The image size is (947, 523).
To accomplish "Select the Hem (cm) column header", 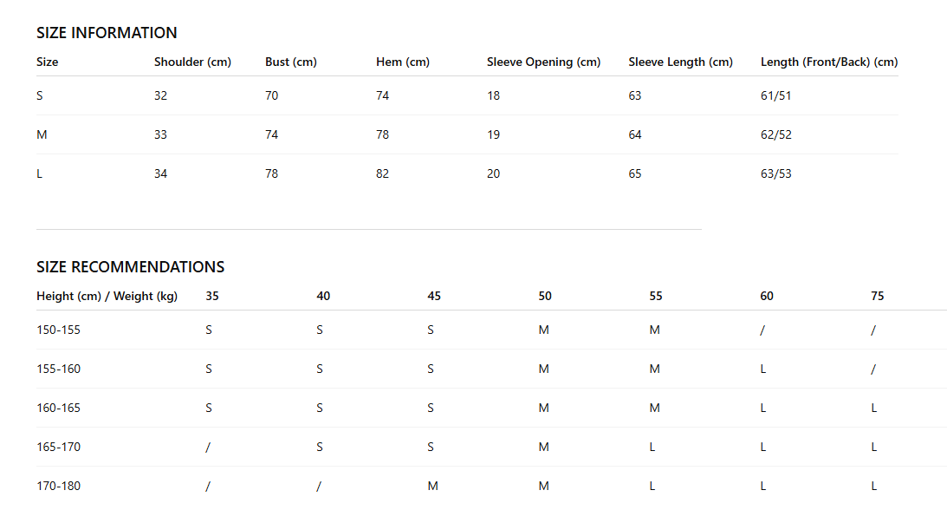I will pyautogui.click(x=403, y=62).
